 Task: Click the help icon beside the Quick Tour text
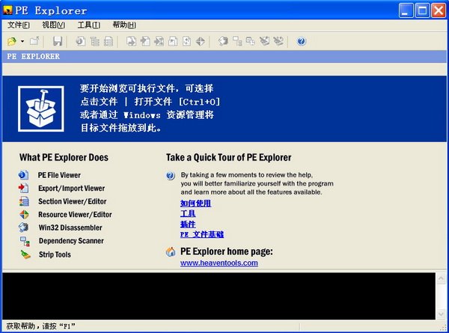(x=171, y=176)
